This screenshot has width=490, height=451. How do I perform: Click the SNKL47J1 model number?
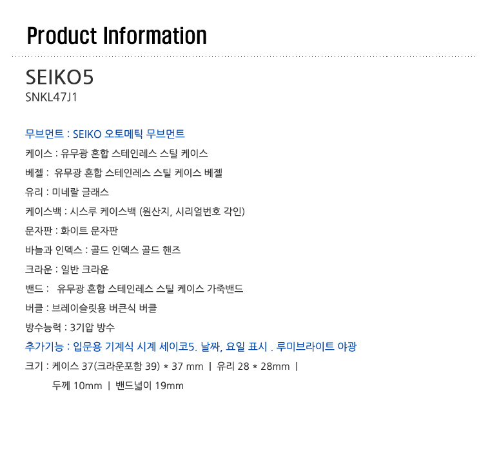tap(51, 97)
